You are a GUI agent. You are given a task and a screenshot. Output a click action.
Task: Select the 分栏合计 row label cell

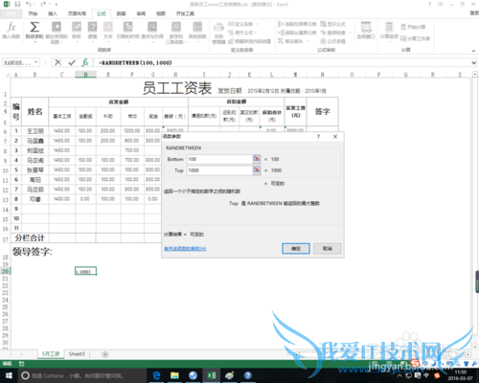click(x=30, y=237)
